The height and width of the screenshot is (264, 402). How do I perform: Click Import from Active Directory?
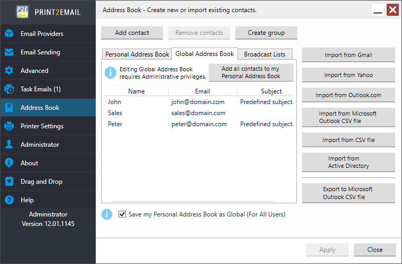pyautogui.click(x=349, y=162)
